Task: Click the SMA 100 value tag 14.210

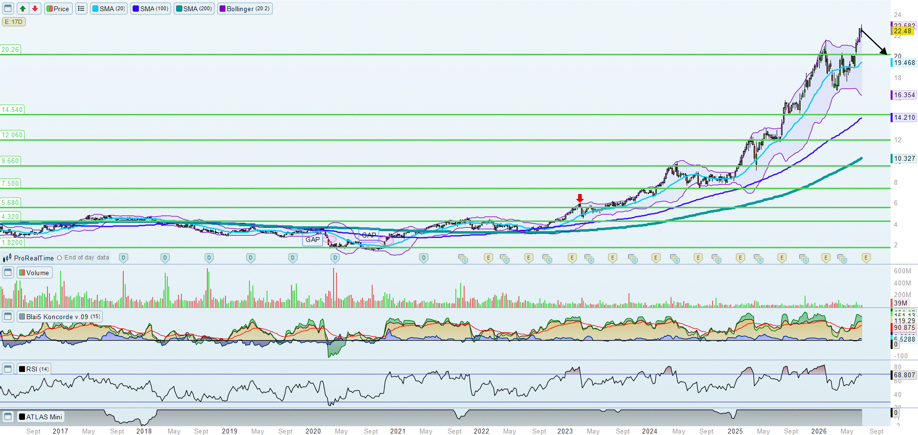Action: tap(904, 117)
